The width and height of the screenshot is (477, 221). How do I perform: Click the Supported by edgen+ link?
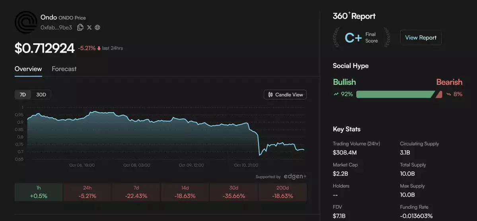(x=281, y=176)
